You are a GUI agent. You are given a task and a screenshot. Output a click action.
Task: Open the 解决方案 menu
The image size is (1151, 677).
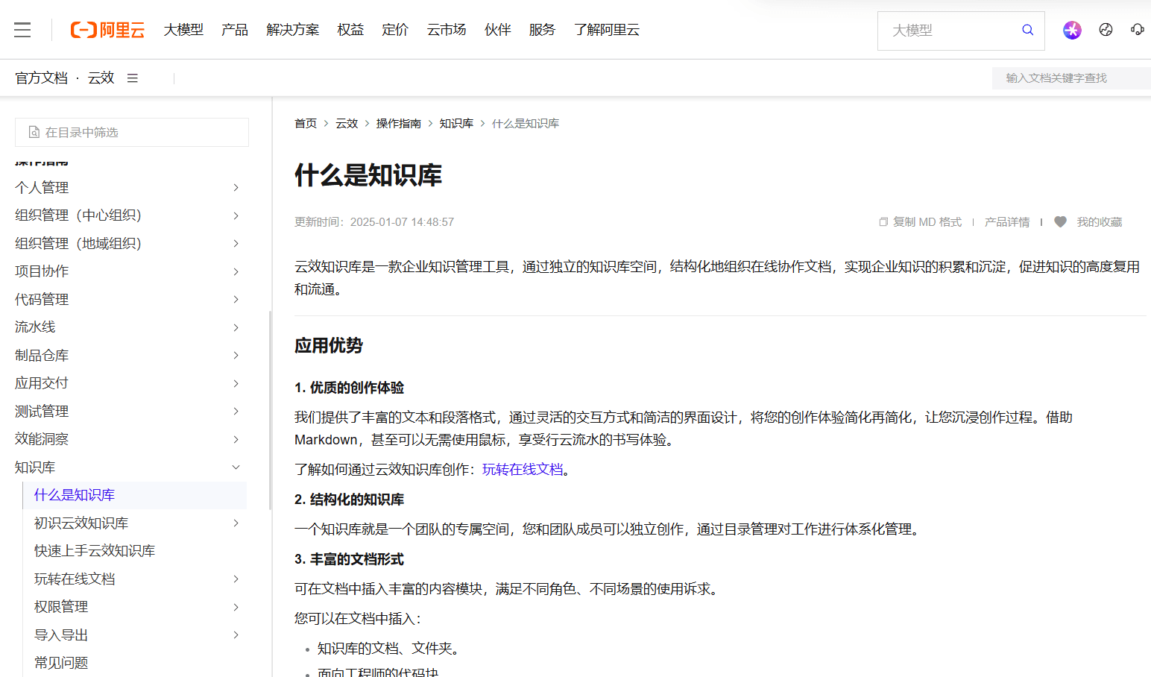[x=292, y=30]
